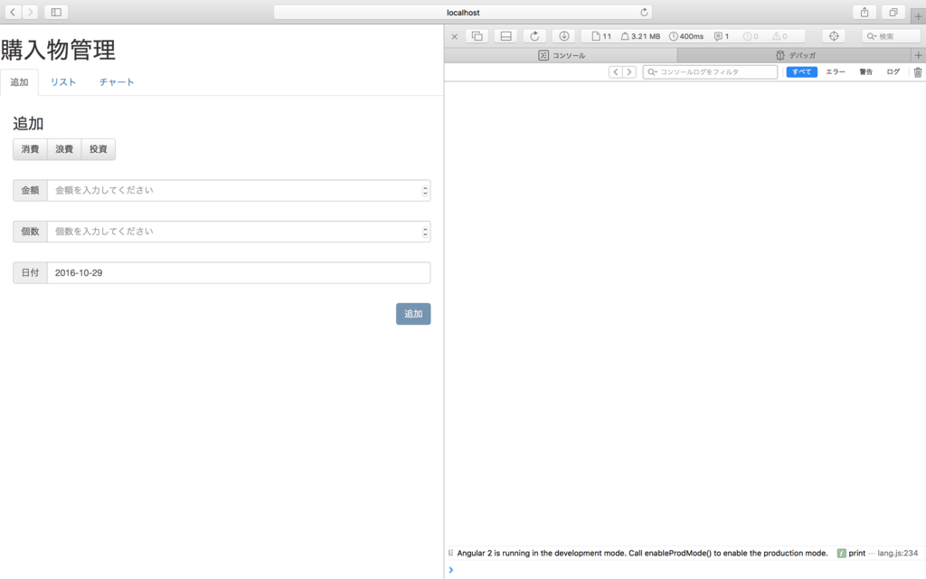Screen dimensions: 926x579
Task: Add a new inspector tab
Action: click(x=919, y=55)
